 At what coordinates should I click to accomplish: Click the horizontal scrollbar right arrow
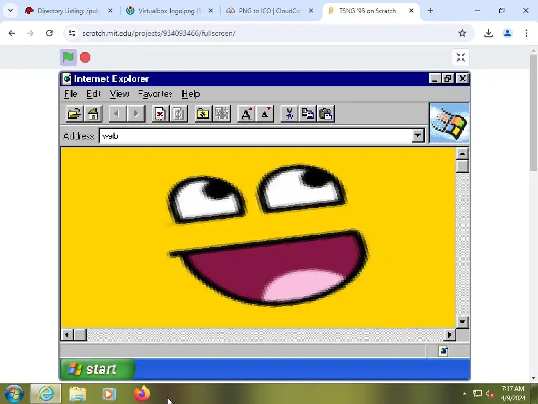pos(450,335)
